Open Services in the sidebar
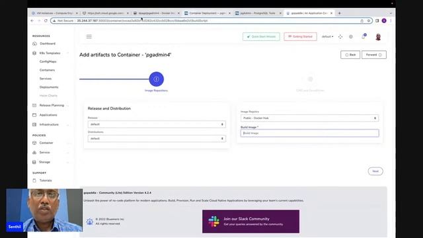 click(46, 79)
